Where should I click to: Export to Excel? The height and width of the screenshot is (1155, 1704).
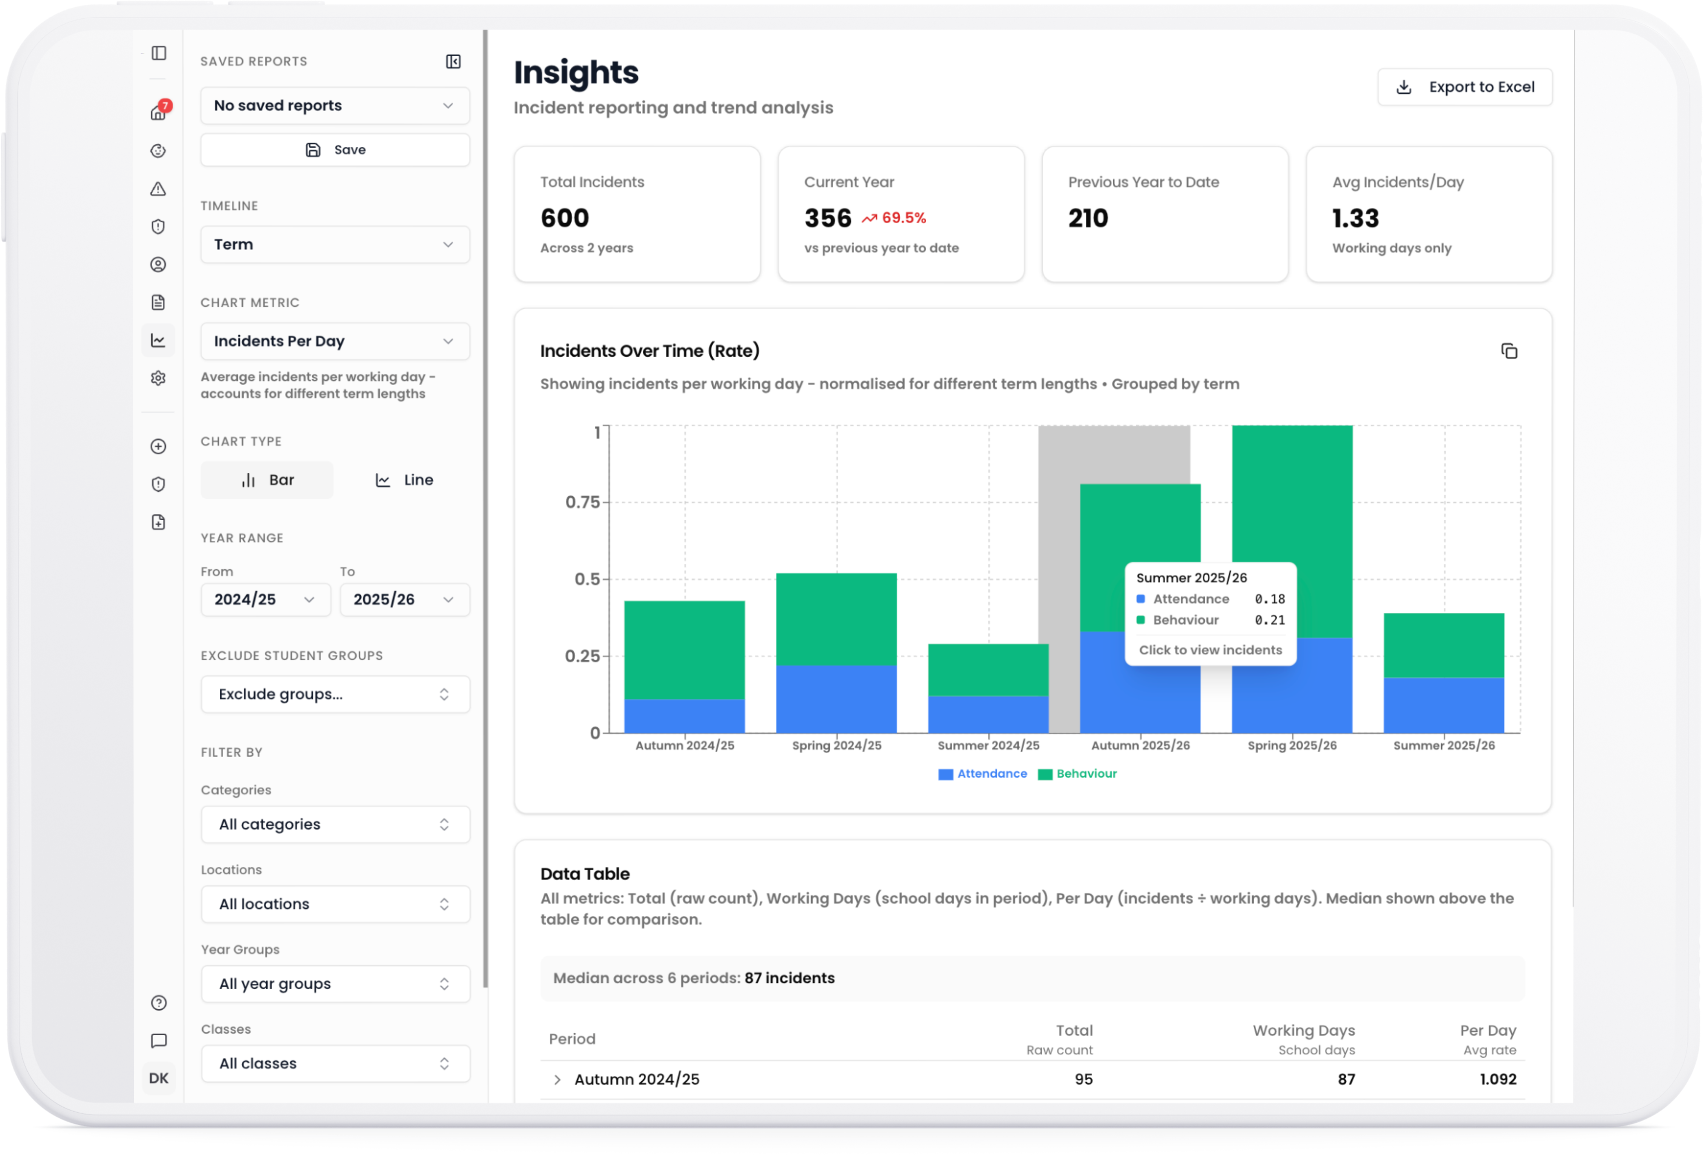pyautogui.click(x=1465, y=87)
